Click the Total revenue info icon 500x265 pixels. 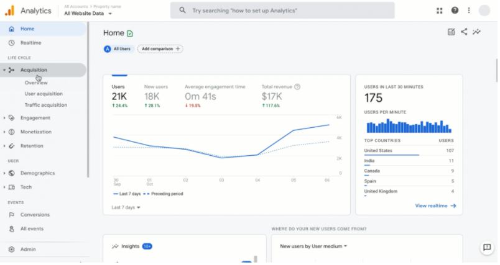(298, 87)
